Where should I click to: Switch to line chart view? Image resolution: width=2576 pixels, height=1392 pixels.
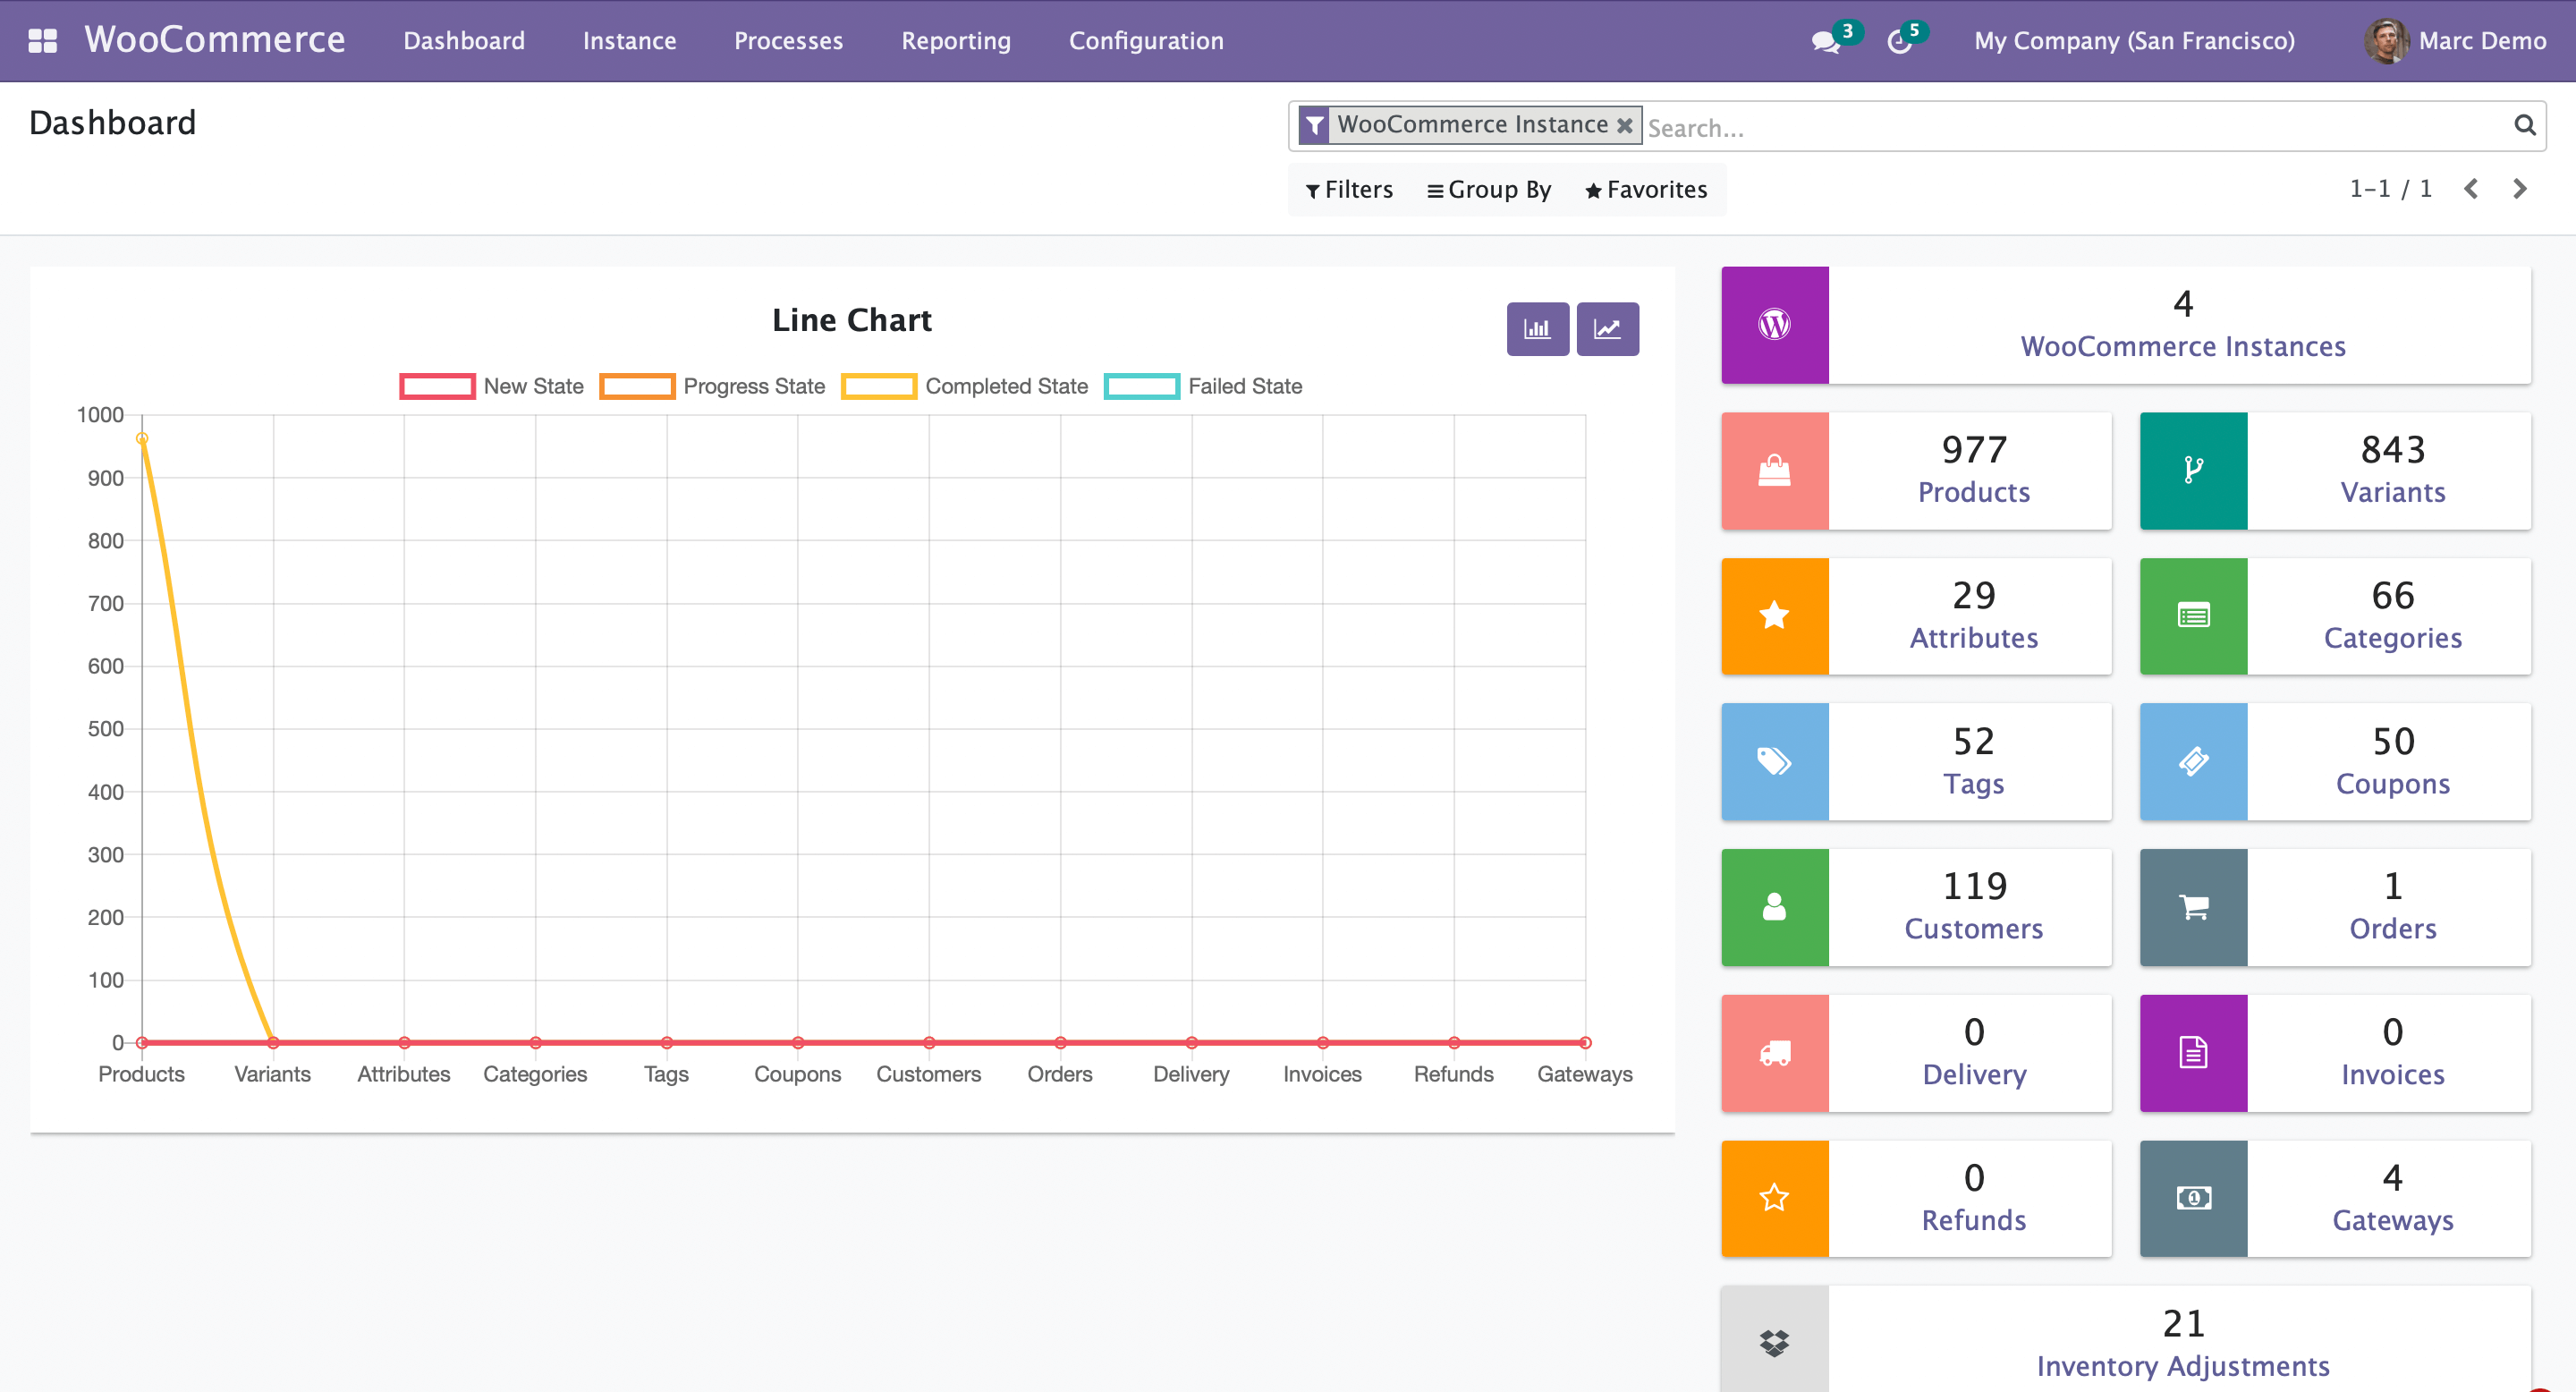1607,329
